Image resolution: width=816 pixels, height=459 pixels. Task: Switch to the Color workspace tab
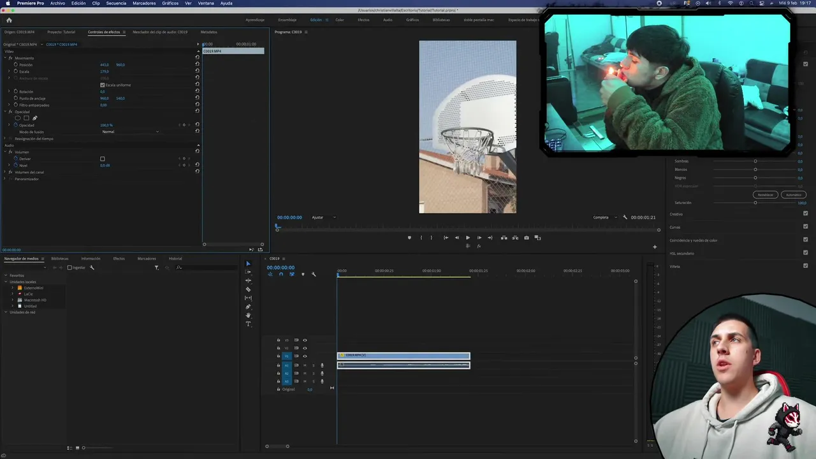(340, 20)
